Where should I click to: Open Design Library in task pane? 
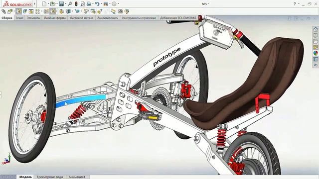[x=316, y=35]
